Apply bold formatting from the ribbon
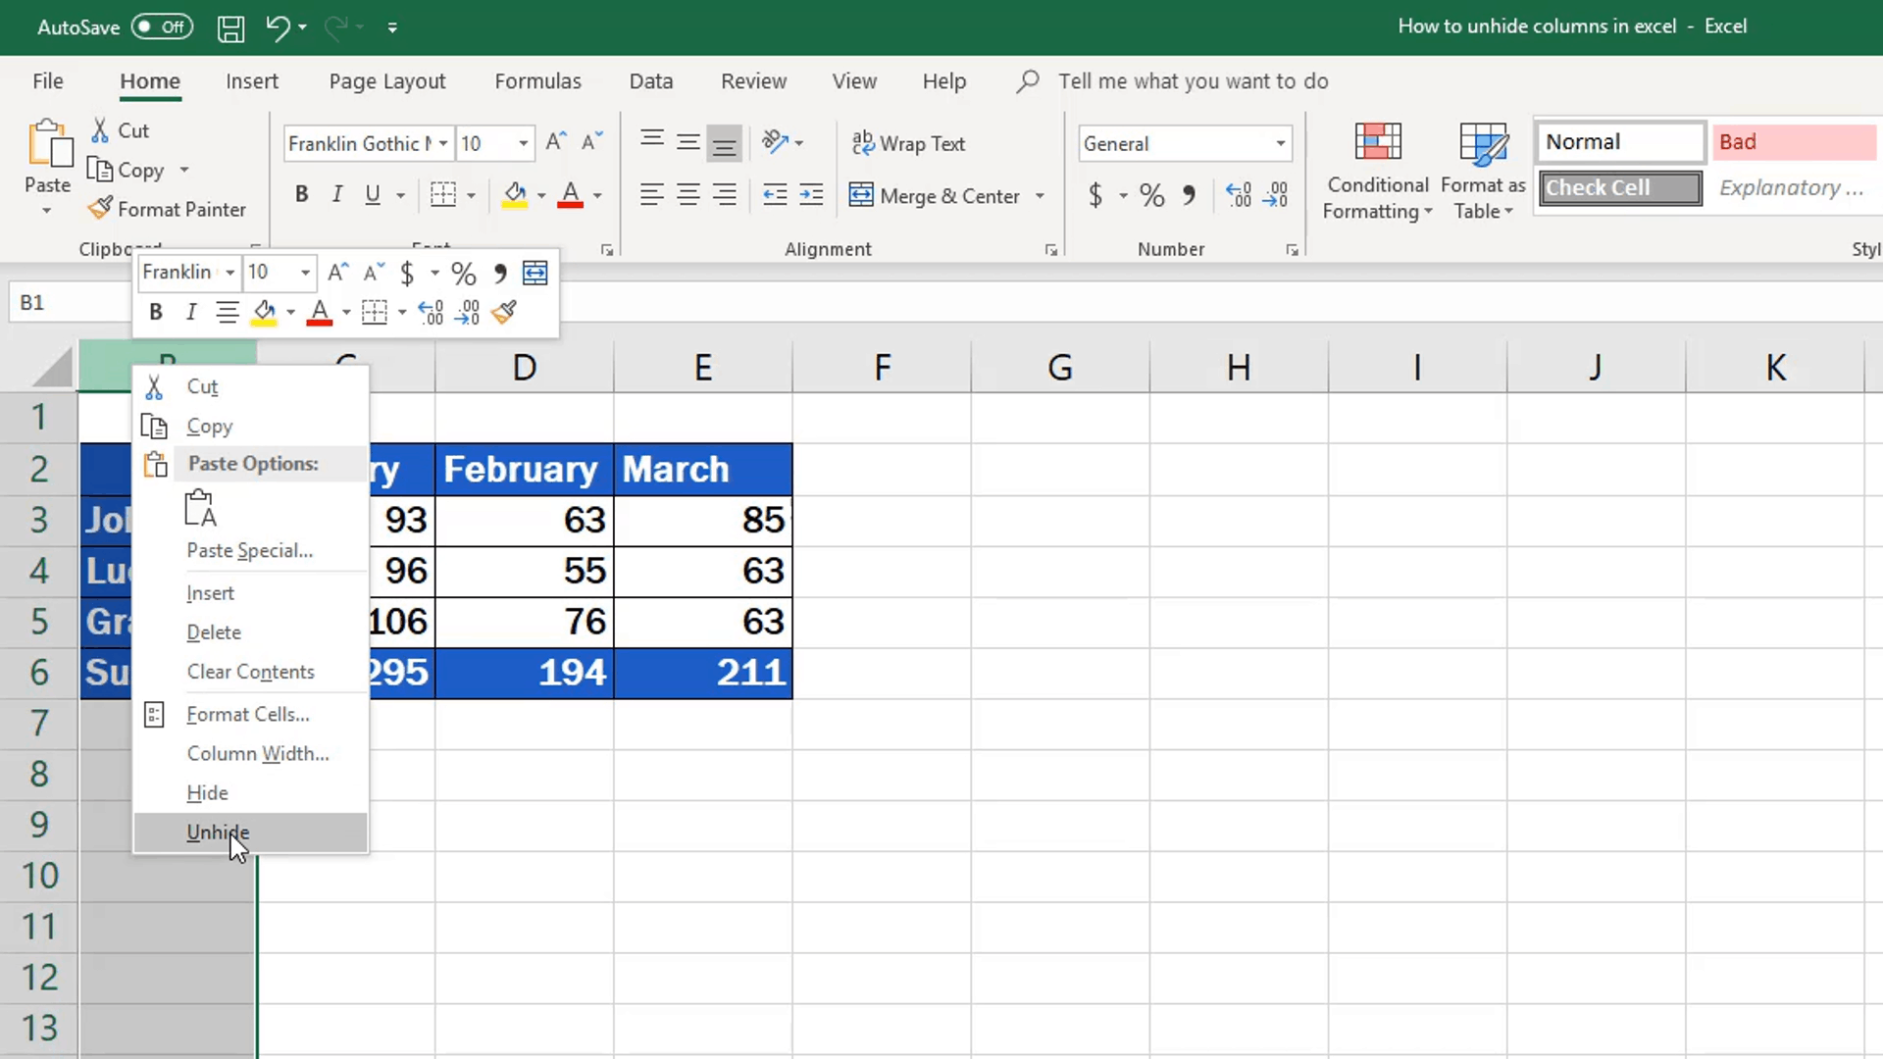The height and width of the screenshot is (1059, 1883). pos(301,193)
